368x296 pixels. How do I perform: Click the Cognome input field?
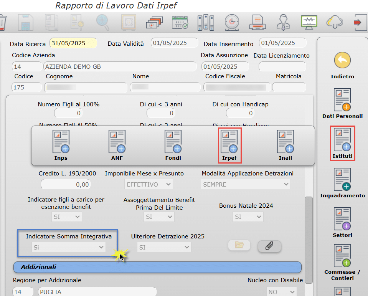pos(86,87)
